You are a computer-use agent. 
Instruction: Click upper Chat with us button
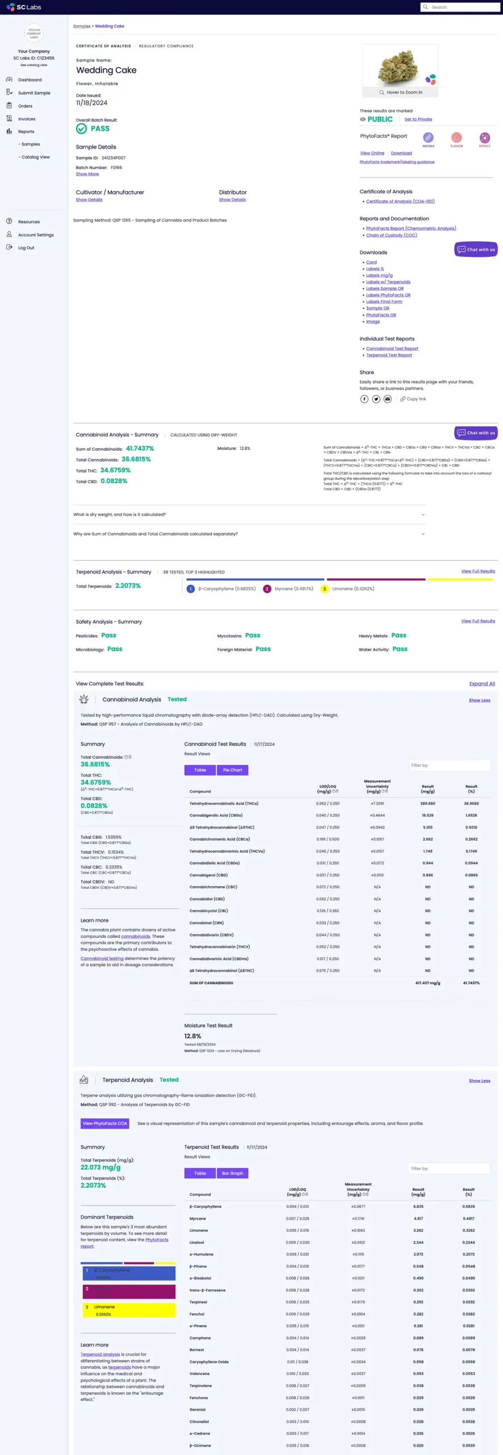tap(476, 250)
